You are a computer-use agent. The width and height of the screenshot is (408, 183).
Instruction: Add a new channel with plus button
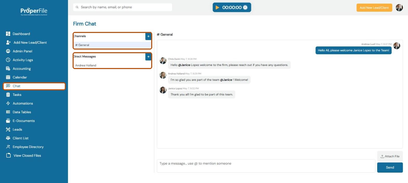click(148, 36)
